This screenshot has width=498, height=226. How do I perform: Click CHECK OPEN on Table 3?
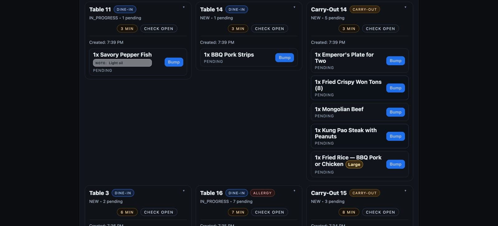159,212
